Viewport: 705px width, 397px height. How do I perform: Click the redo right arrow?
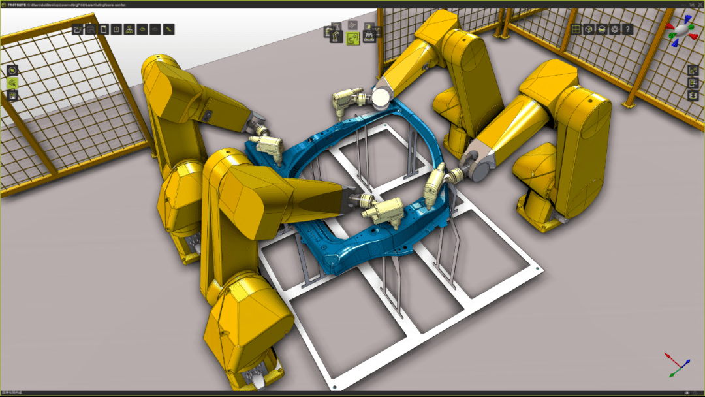[x=155, y=29]
